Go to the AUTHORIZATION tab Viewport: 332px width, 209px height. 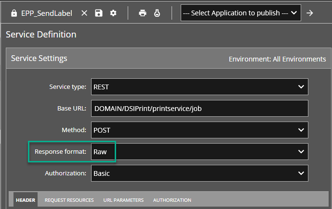pos(172,200)
